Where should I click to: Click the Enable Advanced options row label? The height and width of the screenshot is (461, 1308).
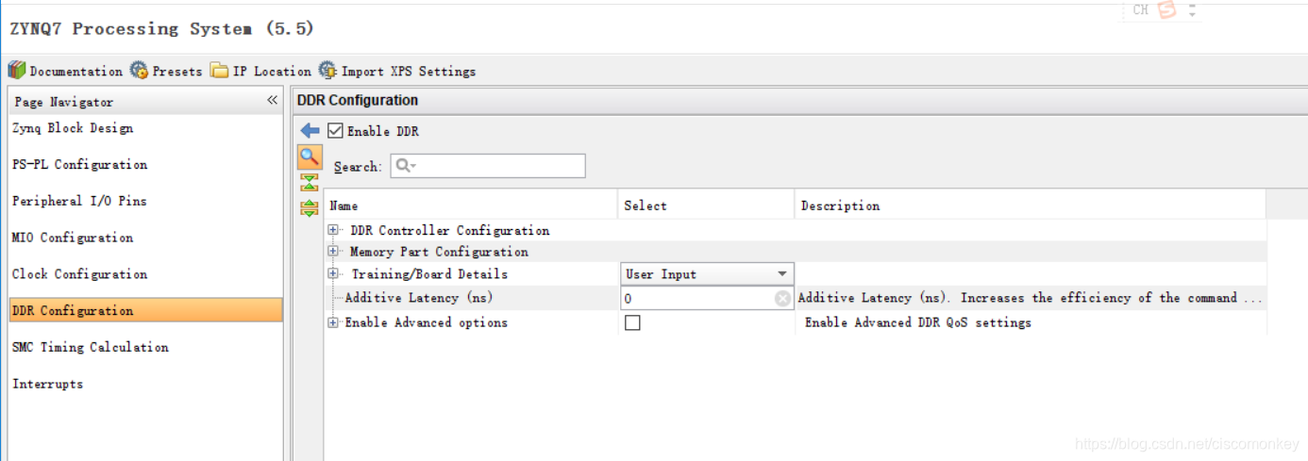coord(426,322)
